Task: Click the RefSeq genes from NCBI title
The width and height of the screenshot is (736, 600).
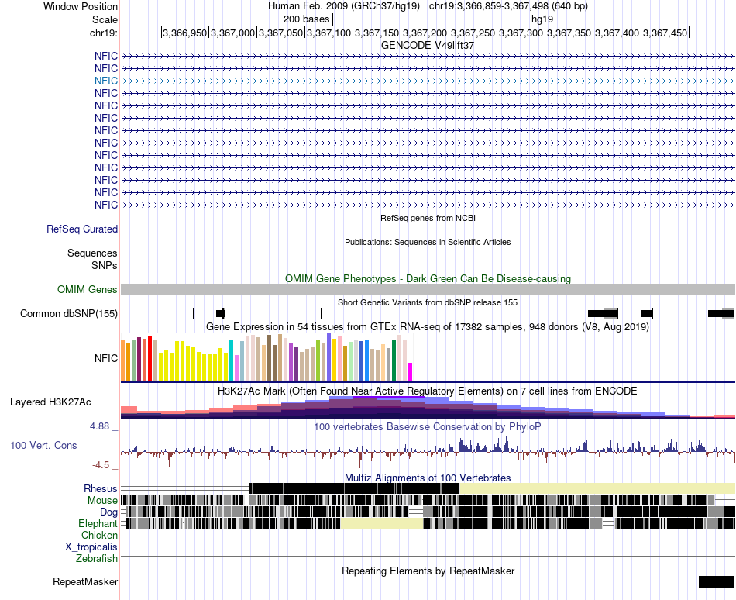Action: point(428,218)
